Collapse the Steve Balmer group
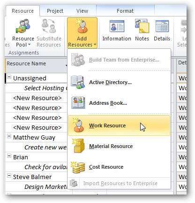The width and height of the screenshot is (195, 203). pos(9,176)
